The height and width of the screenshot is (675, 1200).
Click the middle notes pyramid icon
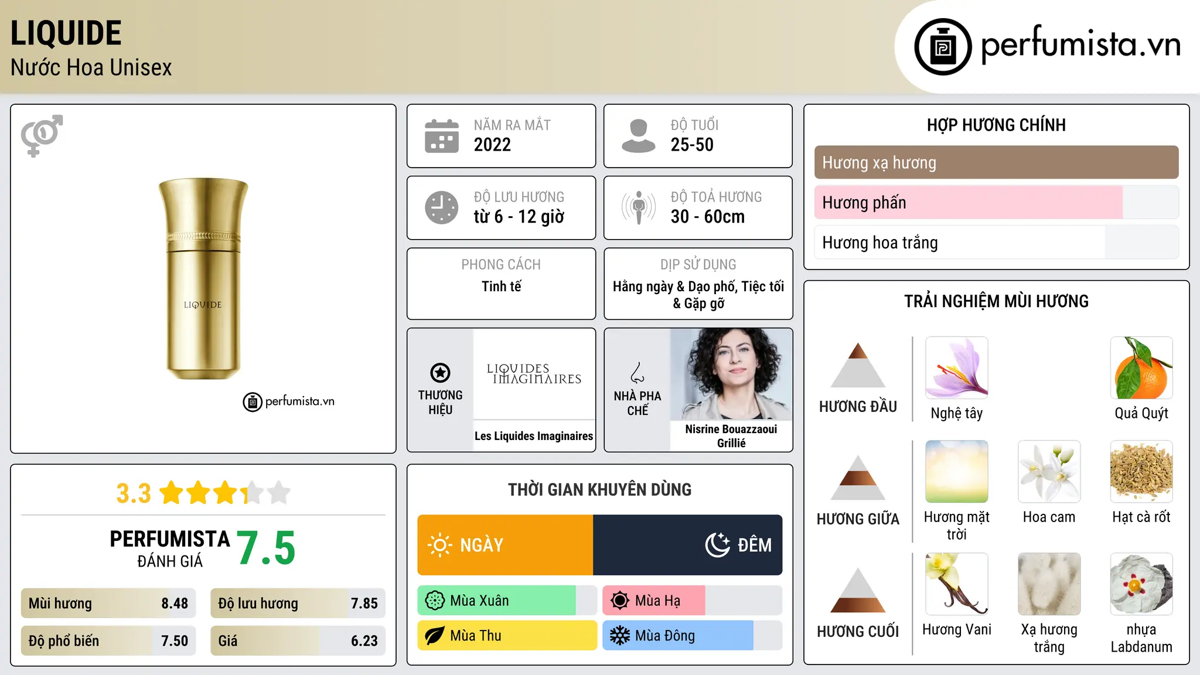(x=858, y=478)
